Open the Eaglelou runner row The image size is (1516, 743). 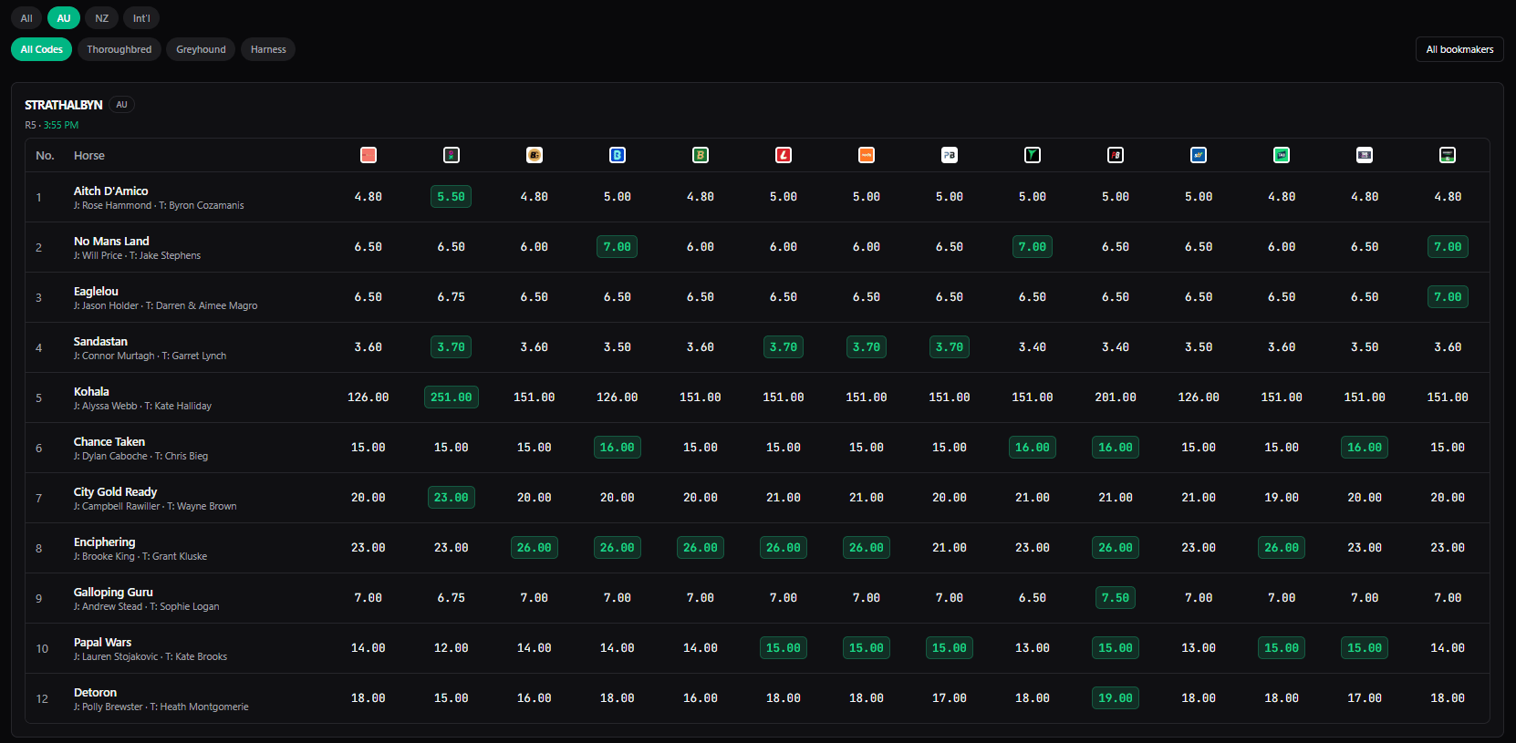[757, 297]
